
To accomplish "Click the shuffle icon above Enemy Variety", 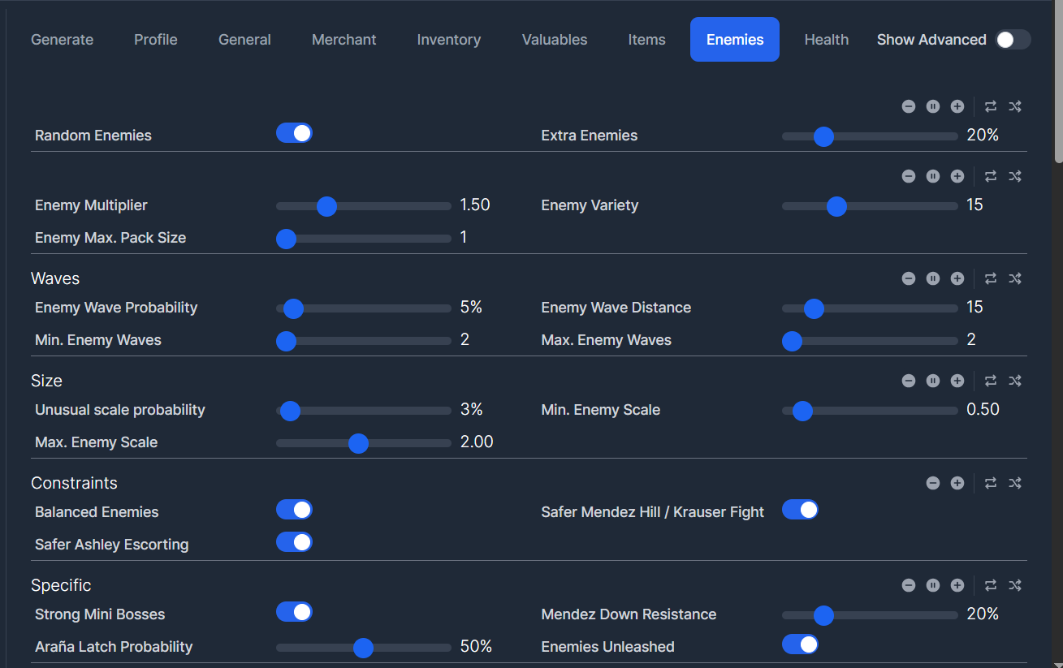I will click(1015, 176).
